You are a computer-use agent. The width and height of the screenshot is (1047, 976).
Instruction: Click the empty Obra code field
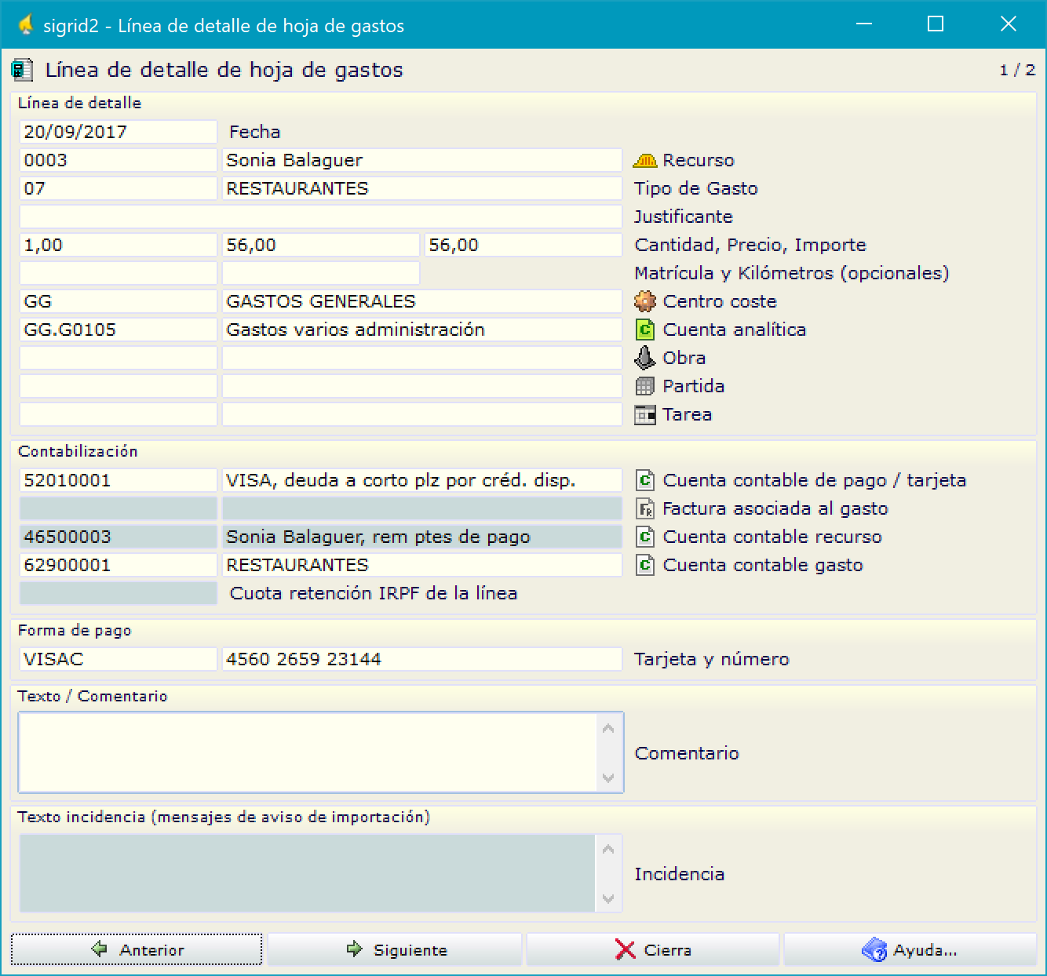coord(119,358)
